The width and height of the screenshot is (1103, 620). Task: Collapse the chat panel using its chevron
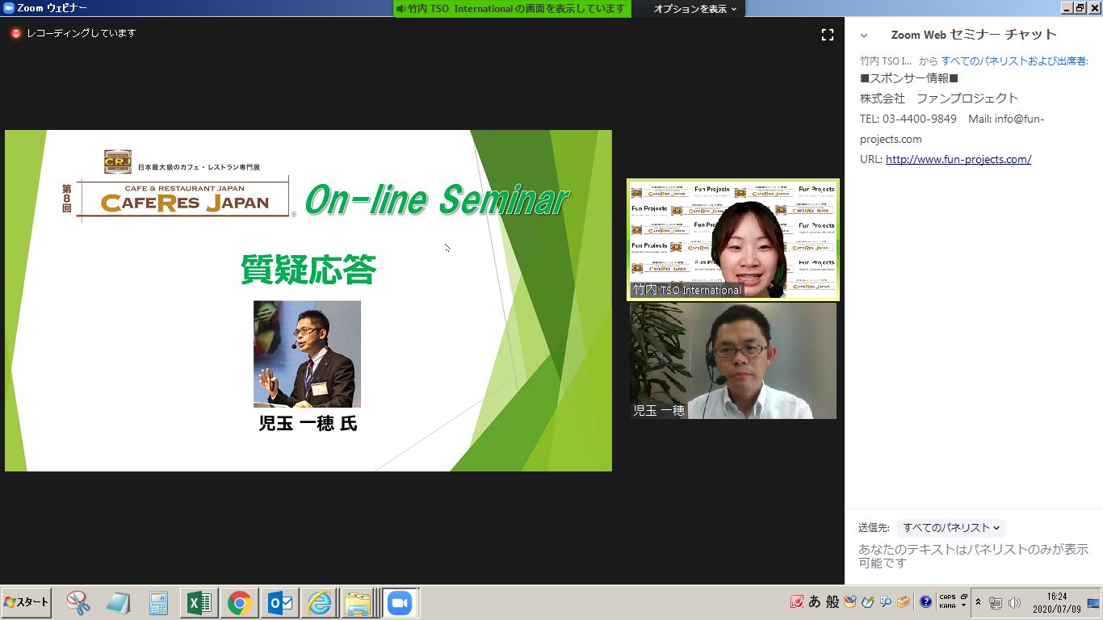coord(864,36)
